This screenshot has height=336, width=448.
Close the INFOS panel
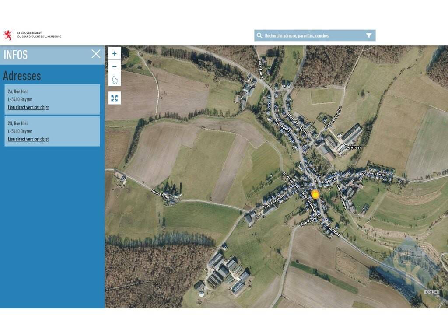(96, 54)
